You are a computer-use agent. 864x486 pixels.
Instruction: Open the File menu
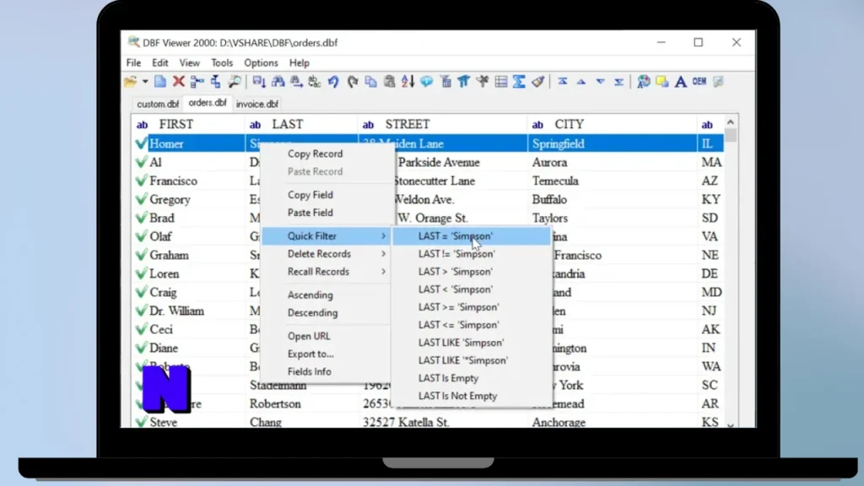click(x=133, y=62)
